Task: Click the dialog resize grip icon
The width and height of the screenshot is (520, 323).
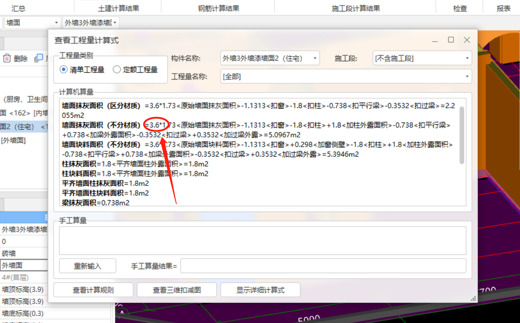Action: 473,298
